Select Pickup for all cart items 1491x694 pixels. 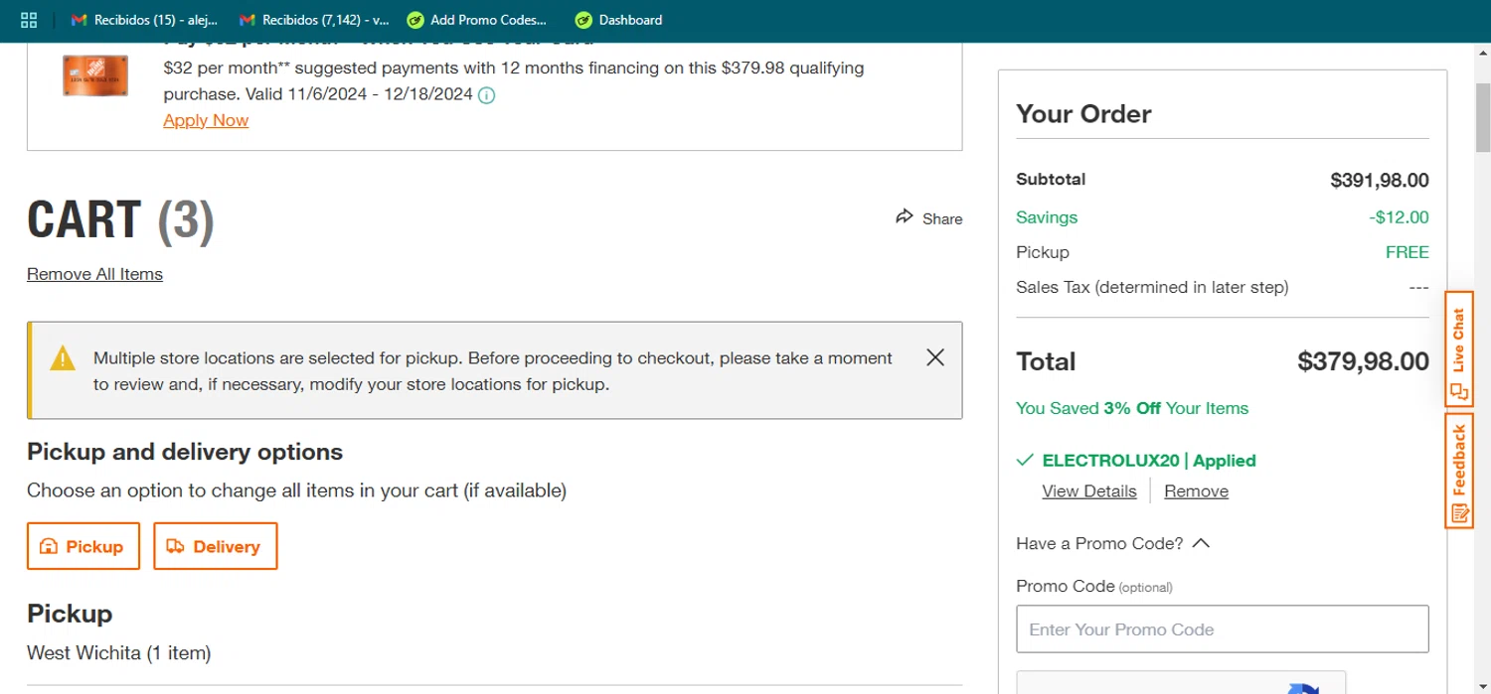click(x=83, y=546)
